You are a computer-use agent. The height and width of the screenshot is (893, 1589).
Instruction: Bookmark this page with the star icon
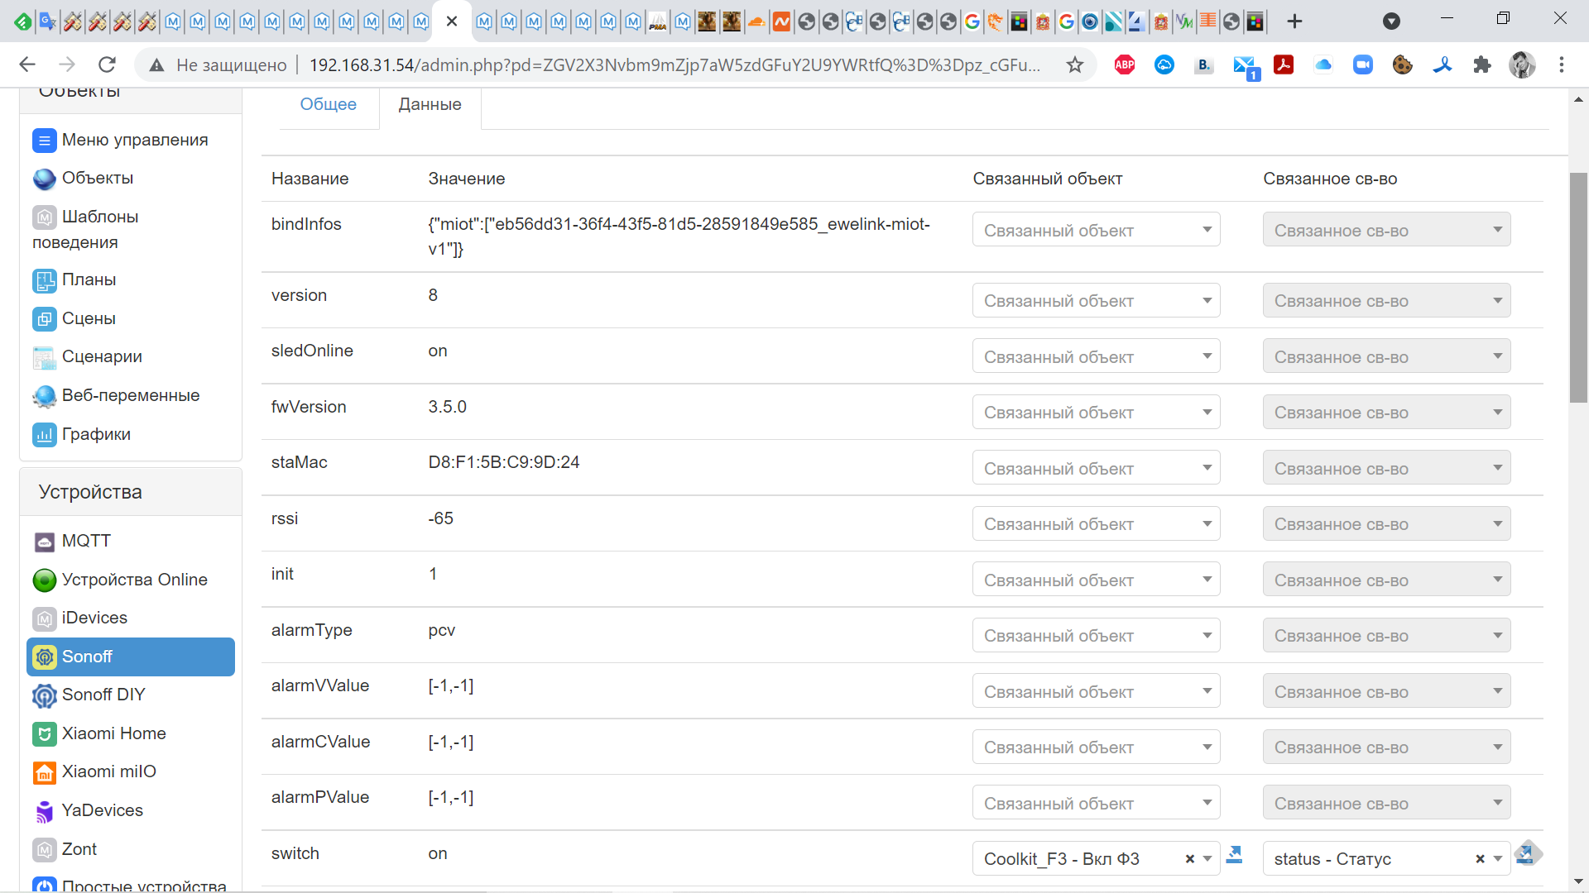pos(1074,64)
